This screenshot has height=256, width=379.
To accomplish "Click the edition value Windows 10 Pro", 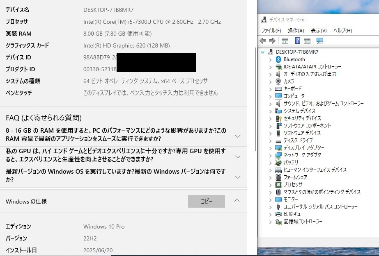I will (x=104, y=227).
